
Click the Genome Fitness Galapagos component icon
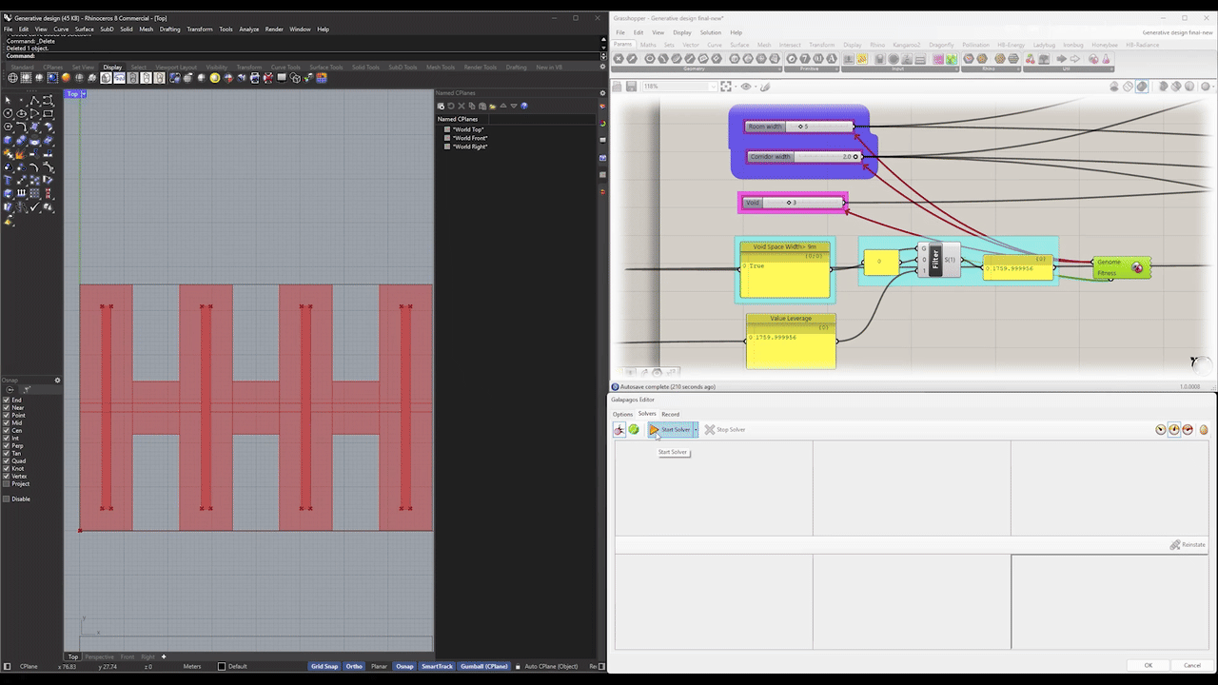(1137, 267)
